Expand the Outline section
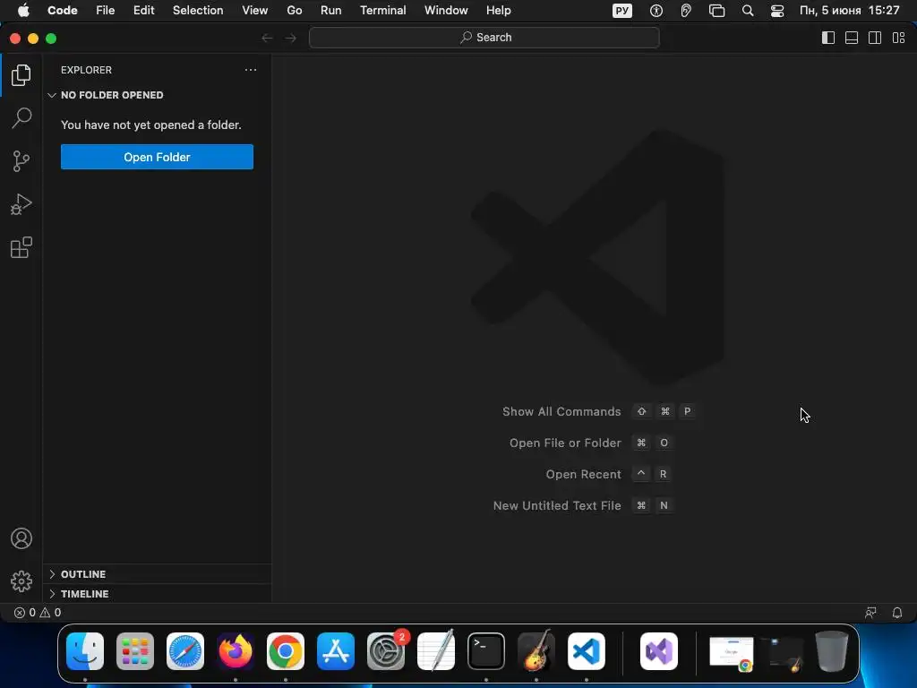 click(157, 574)
